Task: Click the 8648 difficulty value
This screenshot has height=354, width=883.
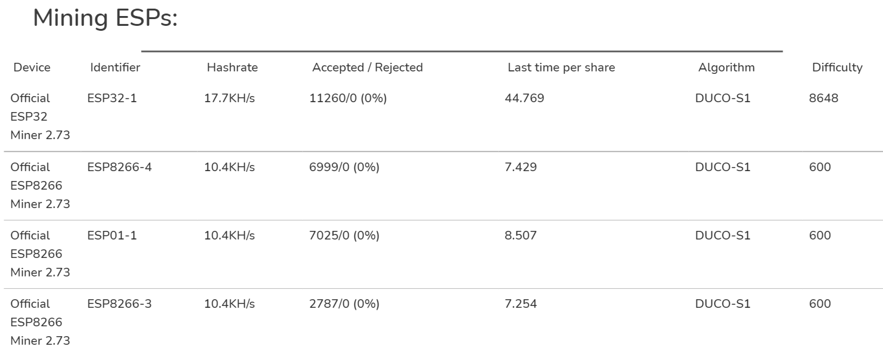Action: (823, 98)
